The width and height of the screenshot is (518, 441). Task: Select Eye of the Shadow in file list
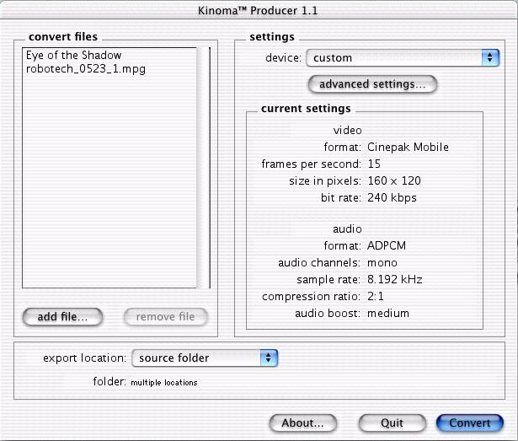pyautogui.click(x=73, y=55)
